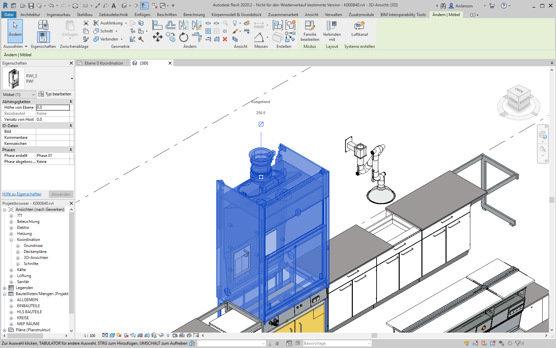The width and height of the screenshot is (556, 348).
Task: Close the {3D} view tab
Action: (x=170, y=63)
